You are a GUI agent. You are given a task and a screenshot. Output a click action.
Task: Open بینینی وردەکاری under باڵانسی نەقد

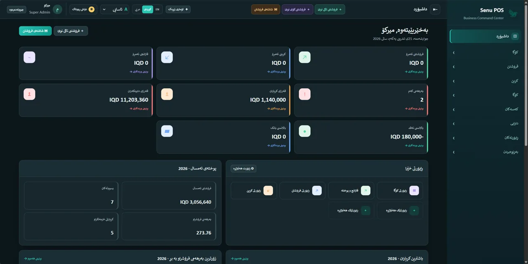[414, 145]
